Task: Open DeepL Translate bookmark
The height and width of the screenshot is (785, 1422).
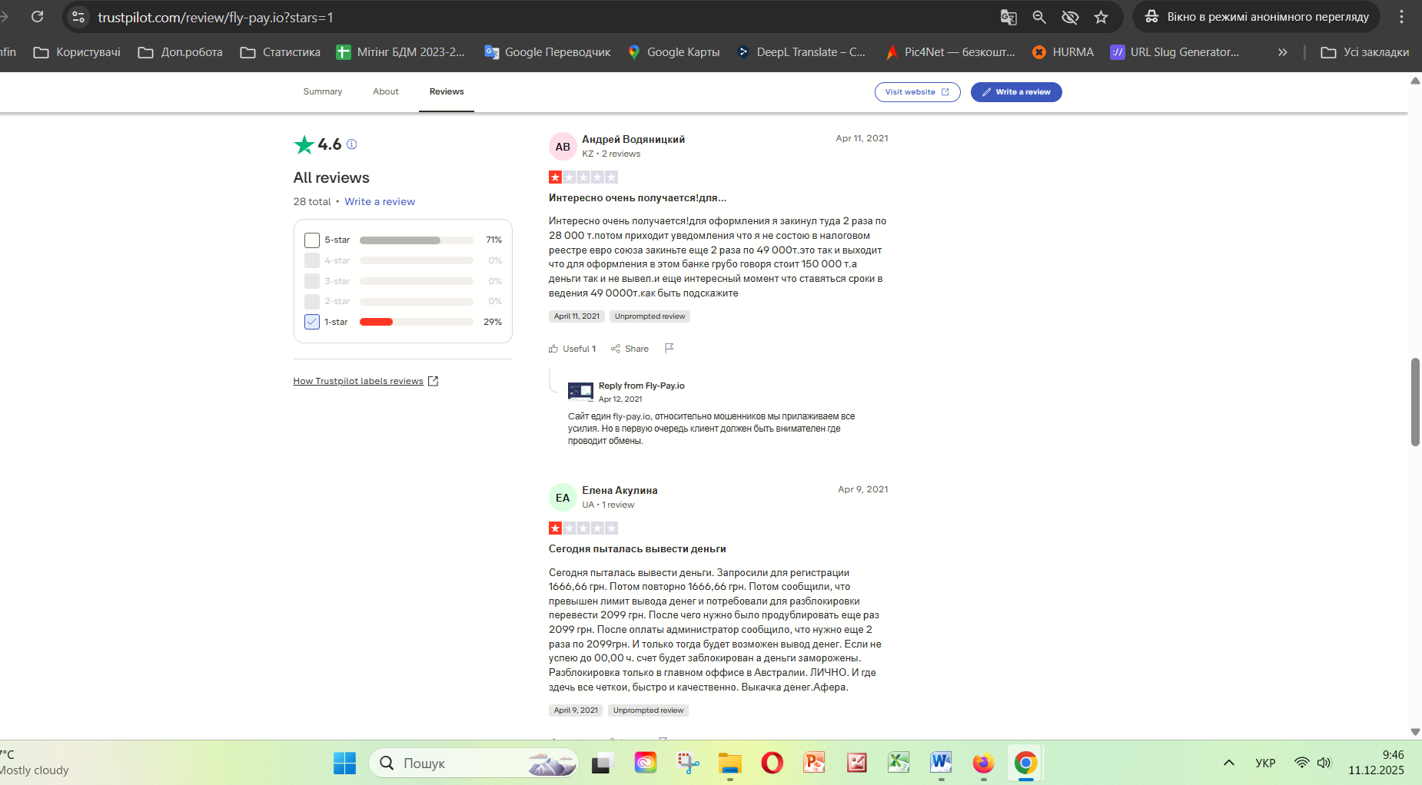Action: pyautogui.click(x=800, y=52)
